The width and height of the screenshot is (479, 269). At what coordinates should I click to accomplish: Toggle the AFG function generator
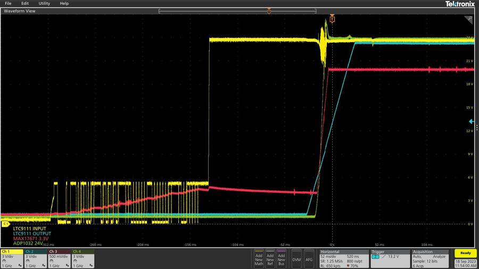coord(309,259)
